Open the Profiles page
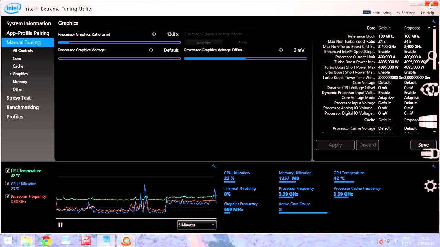 [15, 117]
